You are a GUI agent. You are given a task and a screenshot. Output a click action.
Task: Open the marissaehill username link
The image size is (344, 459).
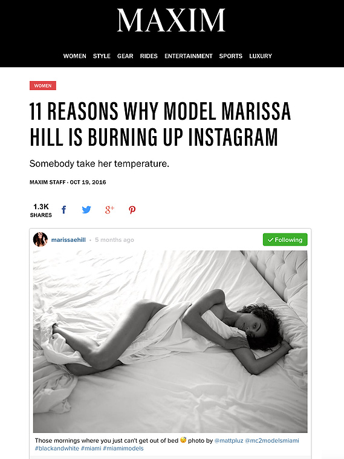(68, 239)
